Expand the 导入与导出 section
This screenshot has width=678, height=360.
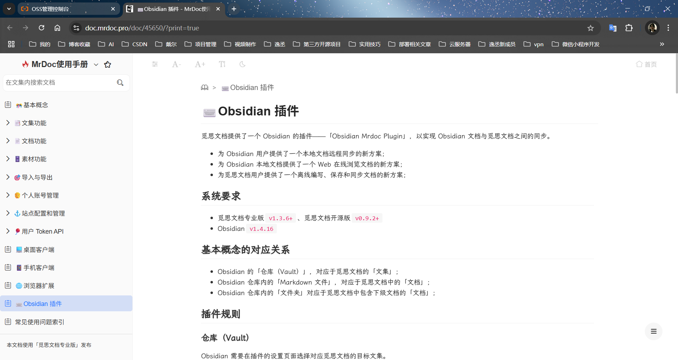point(8,177)
